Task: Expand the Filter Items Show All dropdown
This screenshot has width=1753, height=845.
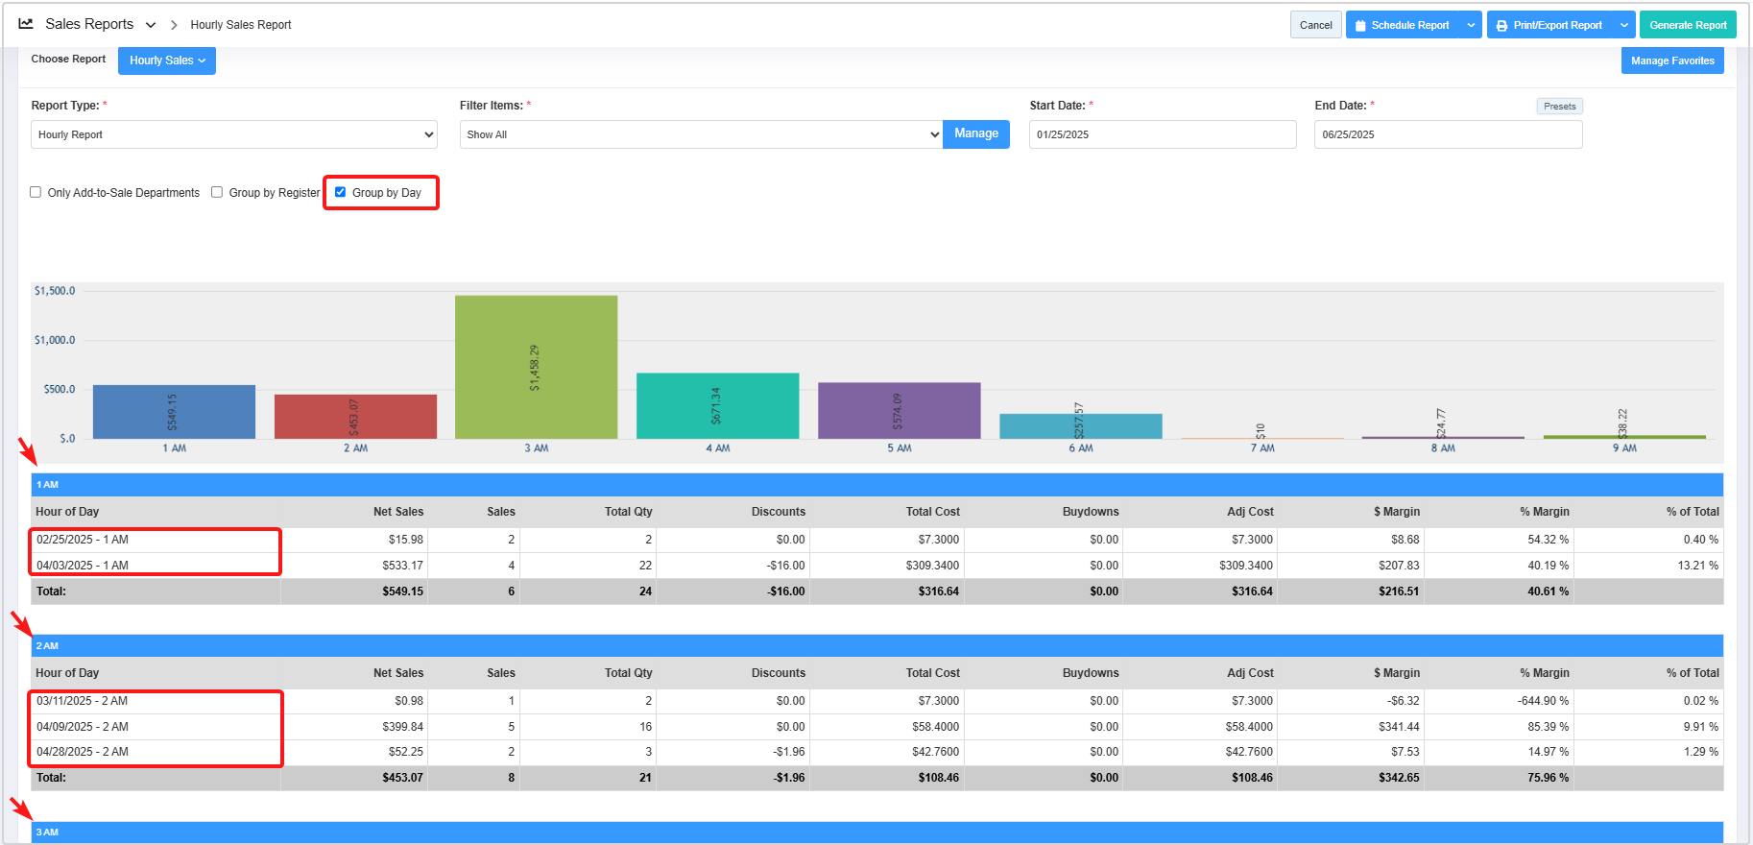Action: coord(701,134)
